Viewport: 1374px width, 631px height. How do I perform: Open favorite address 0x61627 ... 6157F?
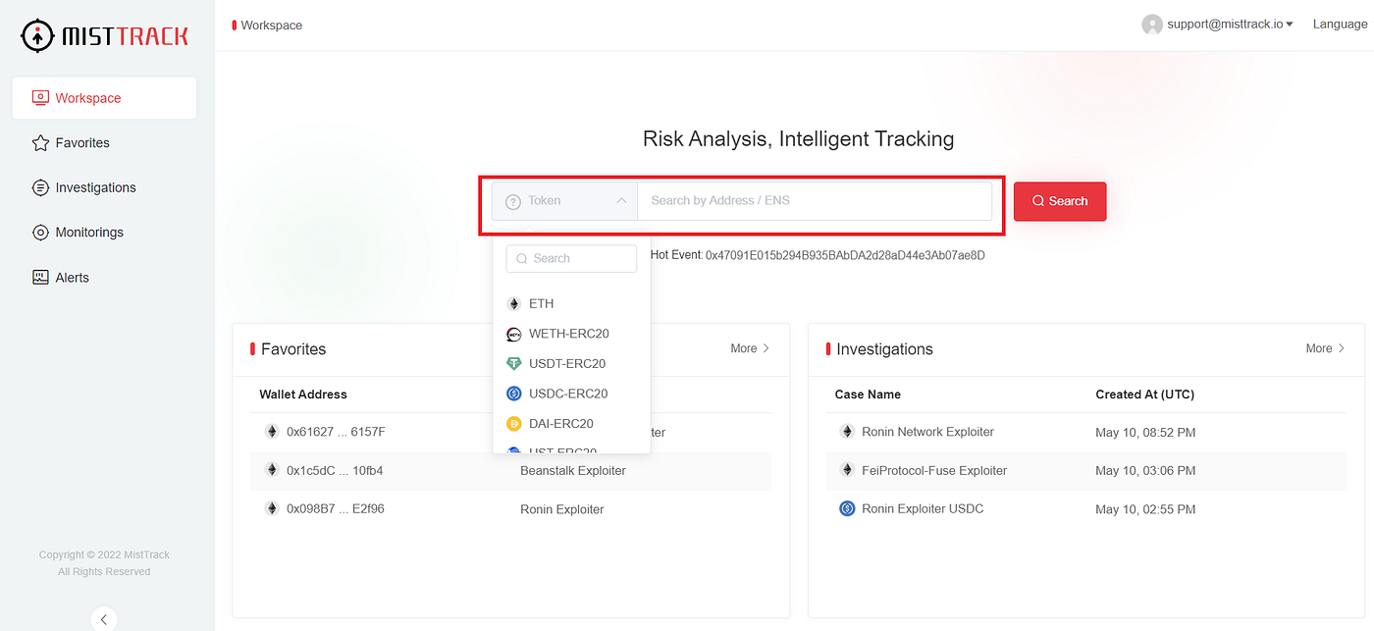pyautogui.click(x=336, y=432)
